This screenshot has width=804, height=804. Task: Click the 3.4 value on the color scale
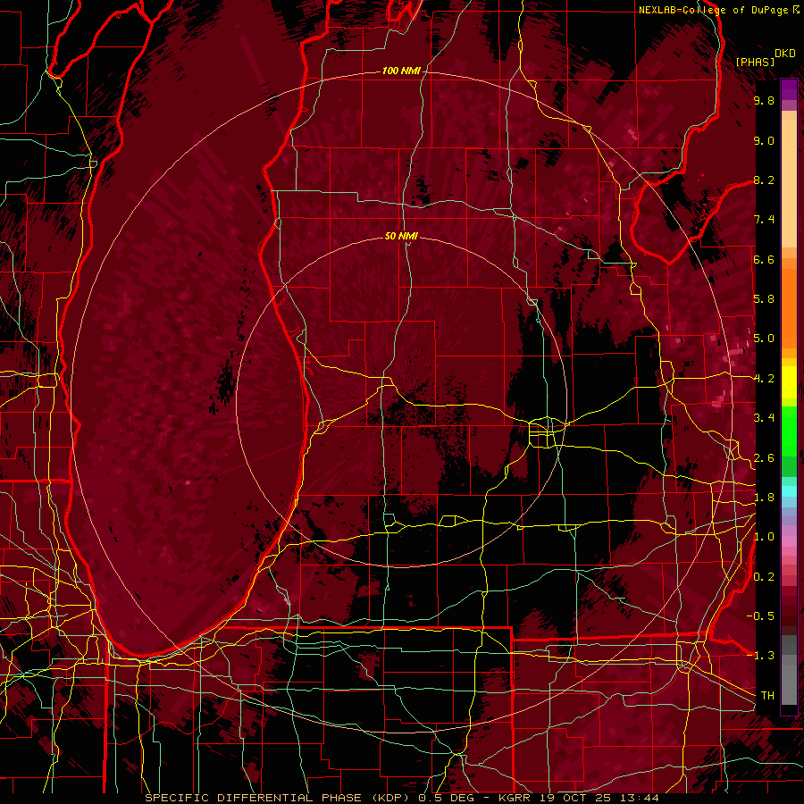tap(764, 418)
